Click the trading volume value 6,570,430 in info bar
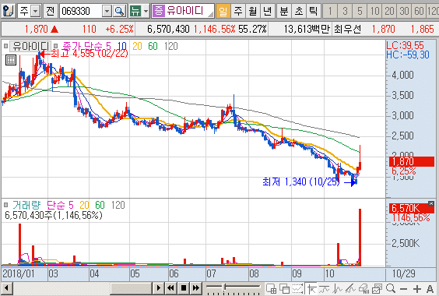The height and width of the screenshot is (296, 439). point(168,29)
